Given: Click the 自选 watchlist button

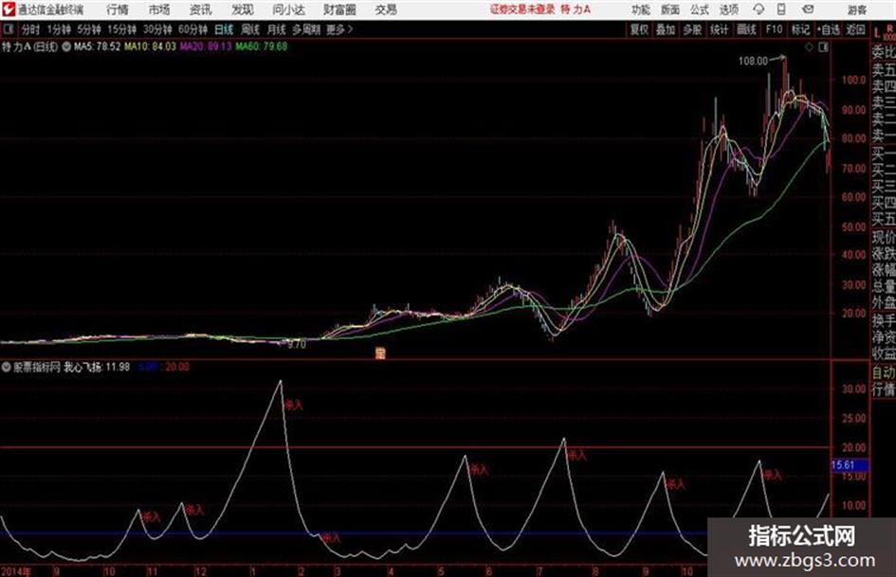Looking at the screenshot, I should [x=828, y=29].
